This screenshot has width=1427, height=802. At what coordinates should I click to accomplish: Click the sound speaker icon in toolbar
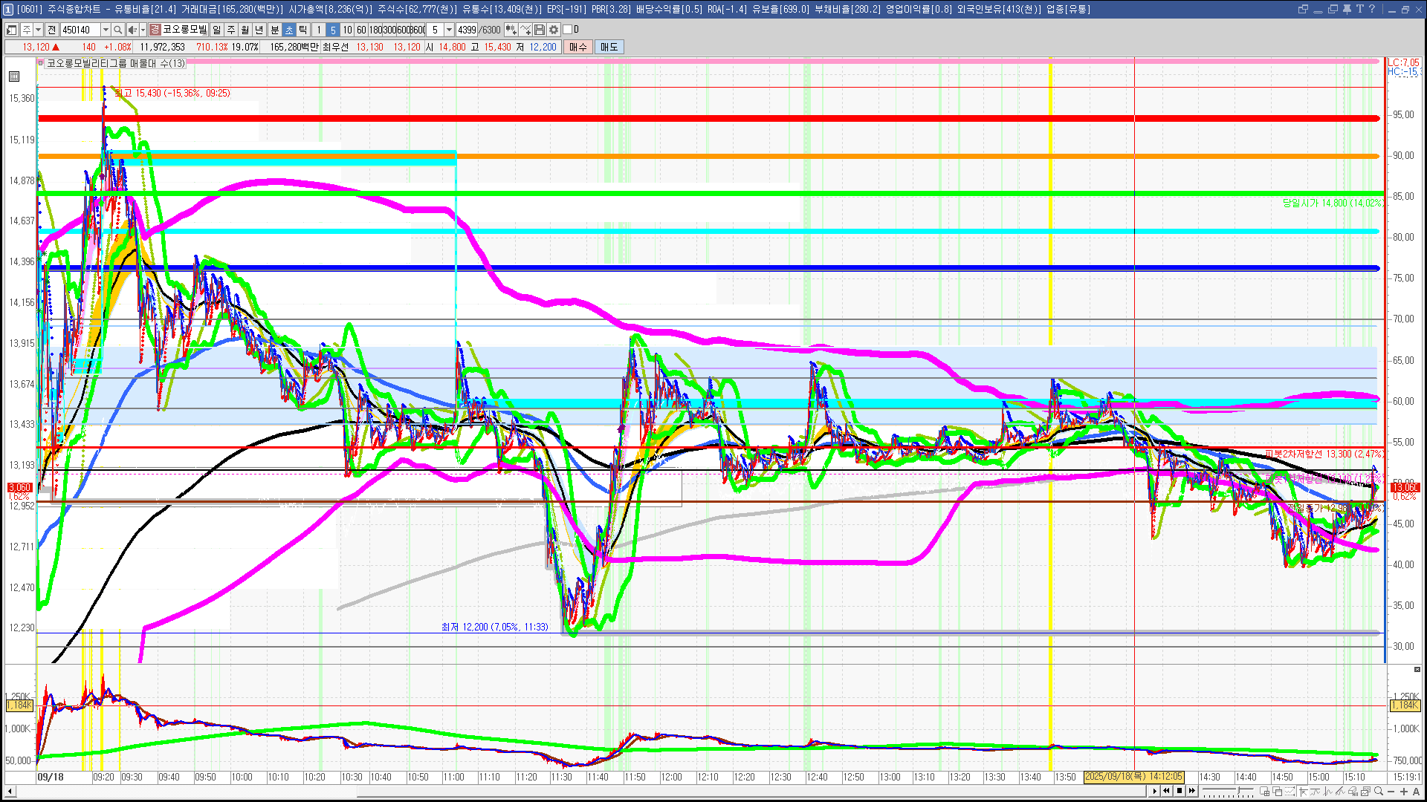132,30
